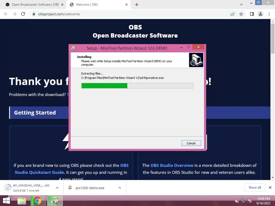Click the Getting Started heading
Screen dimensions: 275x206
[x=35, y=112]
